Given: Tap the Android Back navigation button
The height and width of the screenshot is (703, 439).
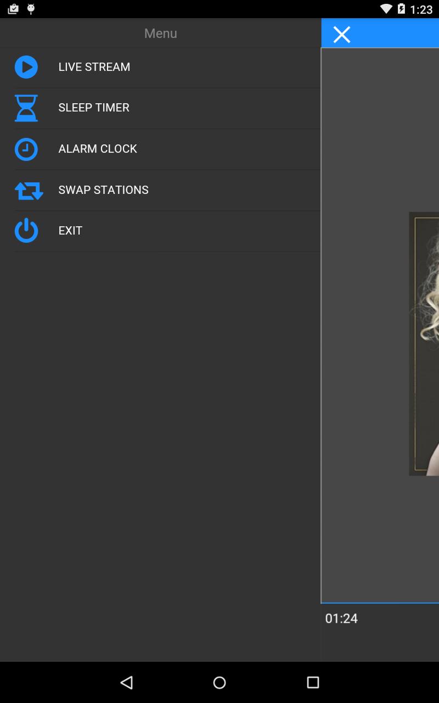Looking at the screenshot, I should click(x=126, y=682).
